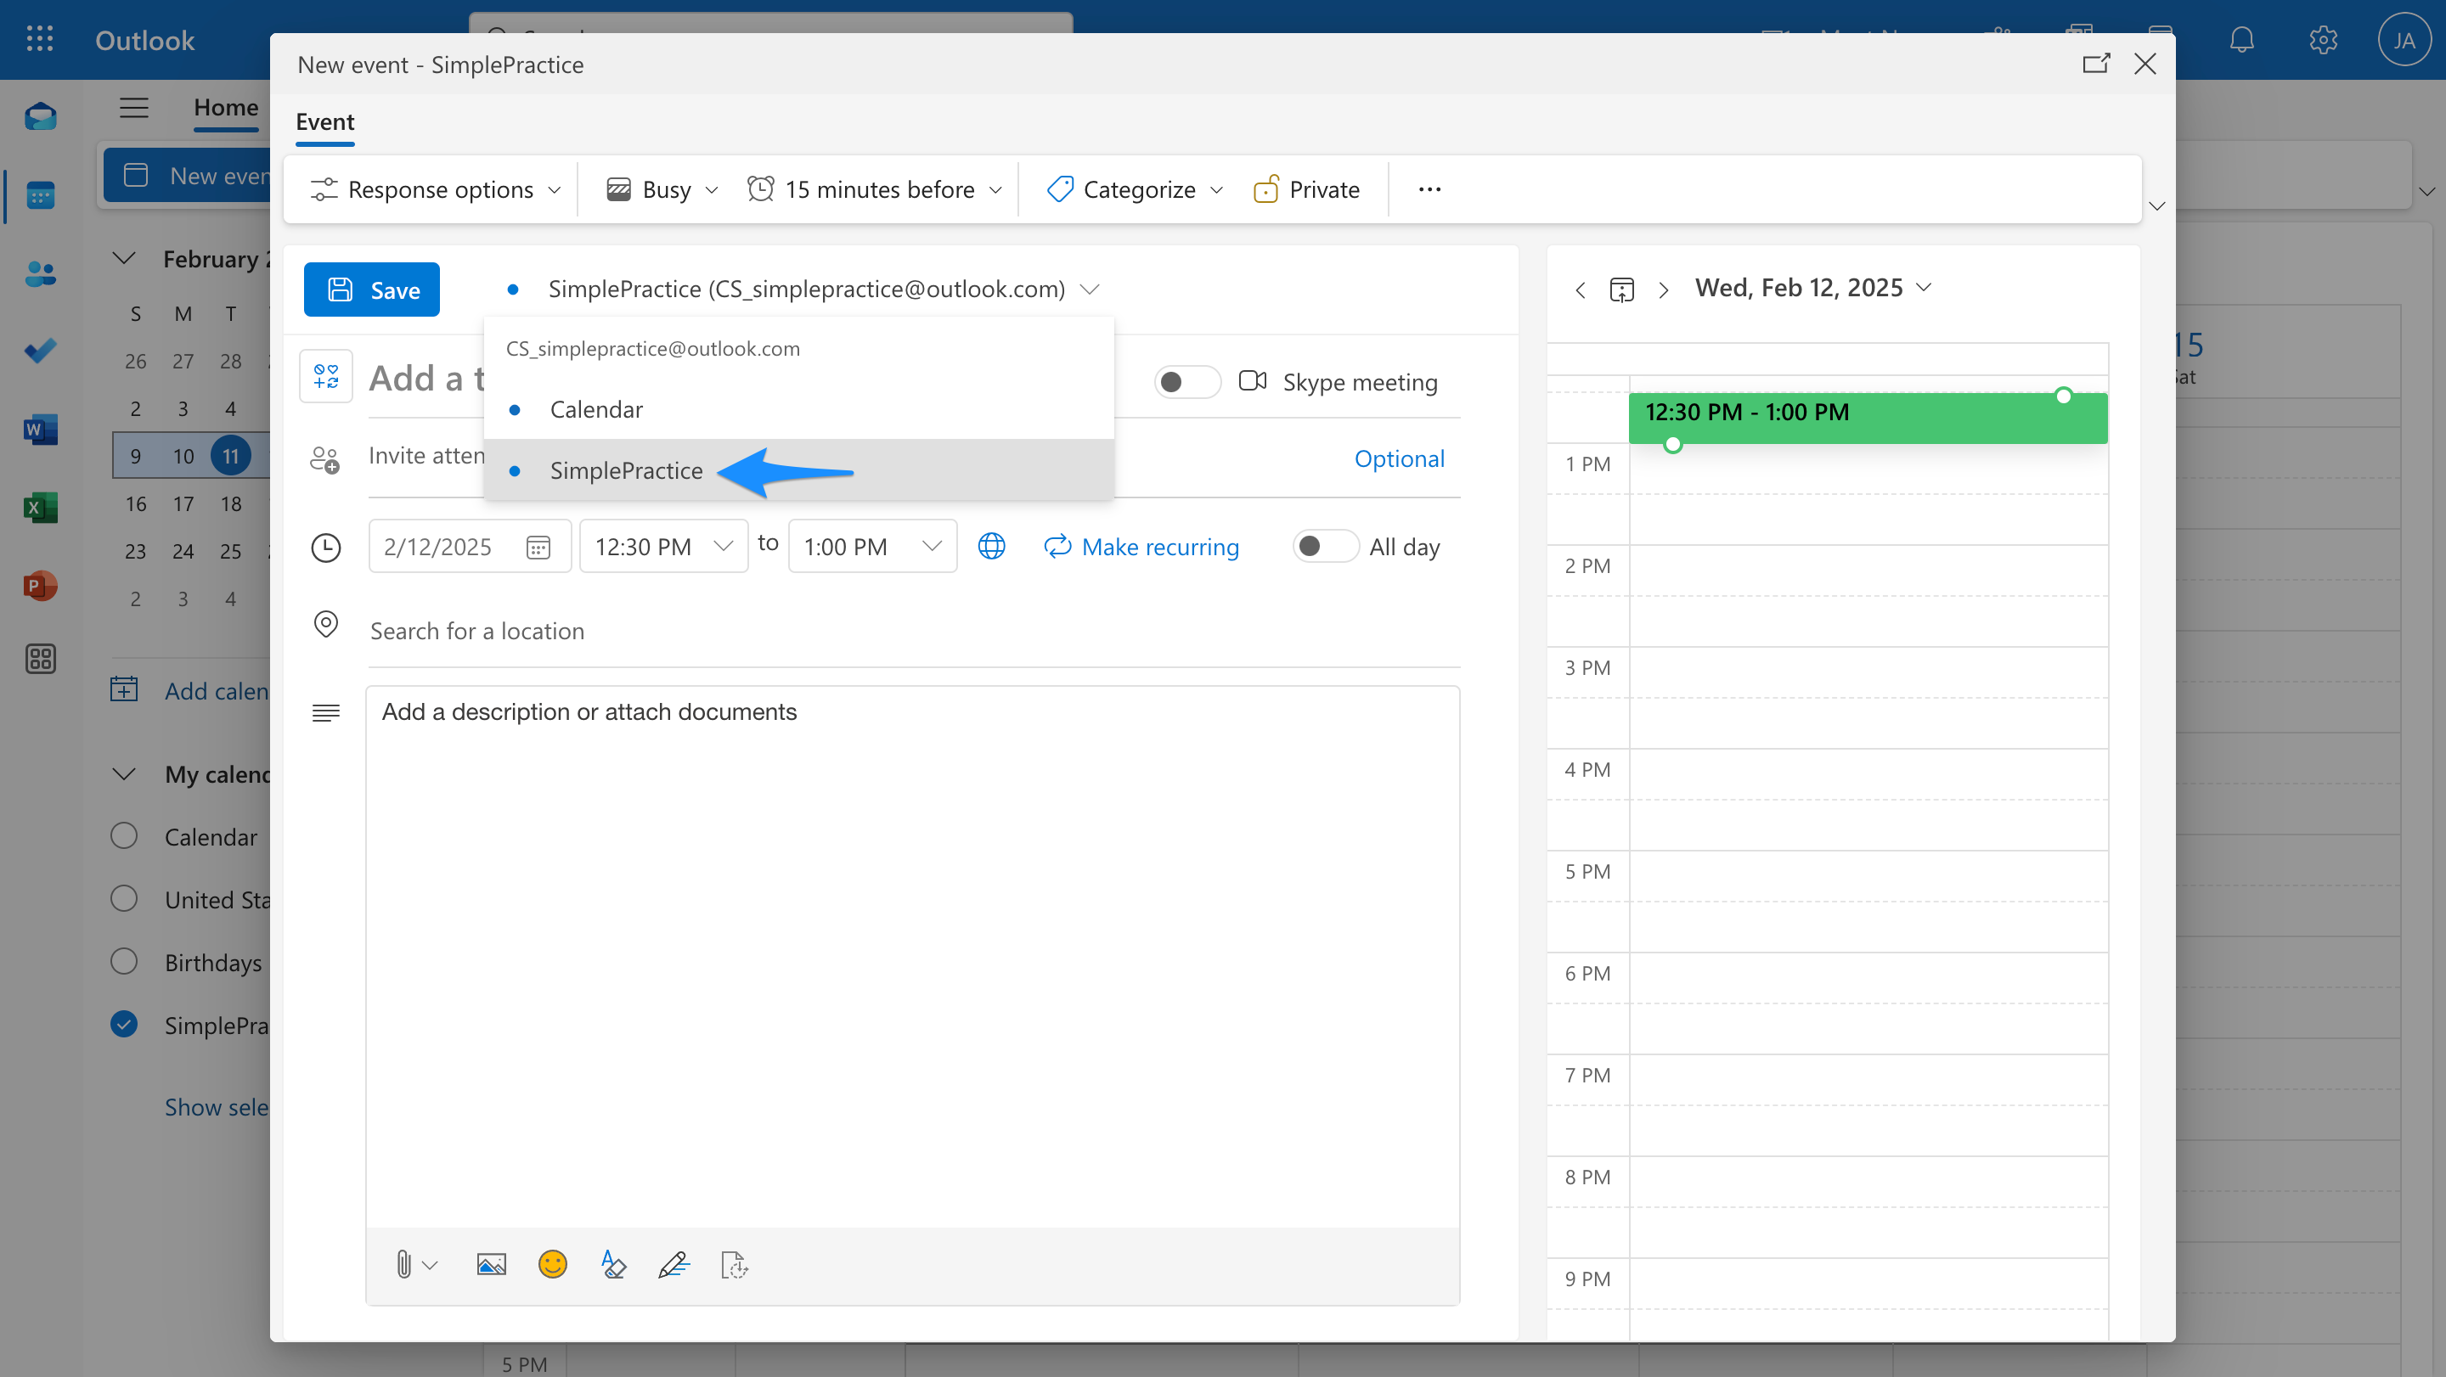The width and height of the screenshot is (2446, 1377).
Task: Open Calendar from the left app rail
Action: pyautogui.click(x=40, y=195)
